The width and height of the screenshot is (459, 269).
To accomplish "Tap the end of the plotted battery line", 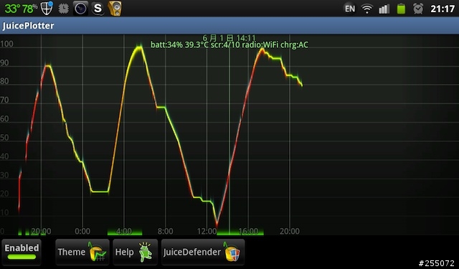I will click(301, 85).
